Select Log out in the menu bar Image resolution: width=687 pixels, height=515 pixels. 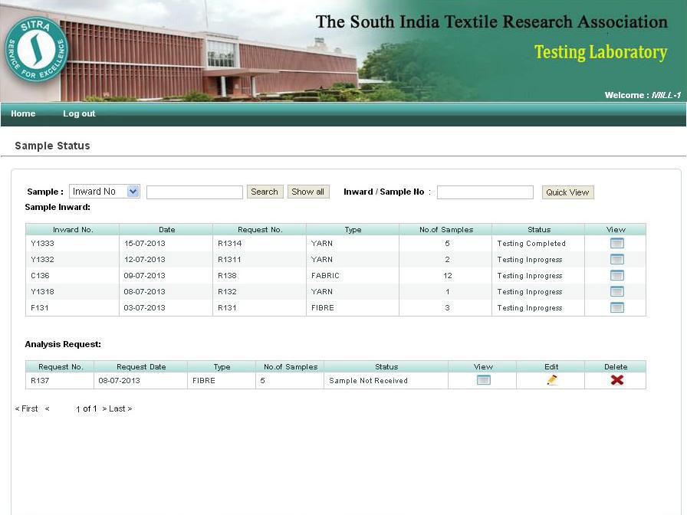coord(79,113)
